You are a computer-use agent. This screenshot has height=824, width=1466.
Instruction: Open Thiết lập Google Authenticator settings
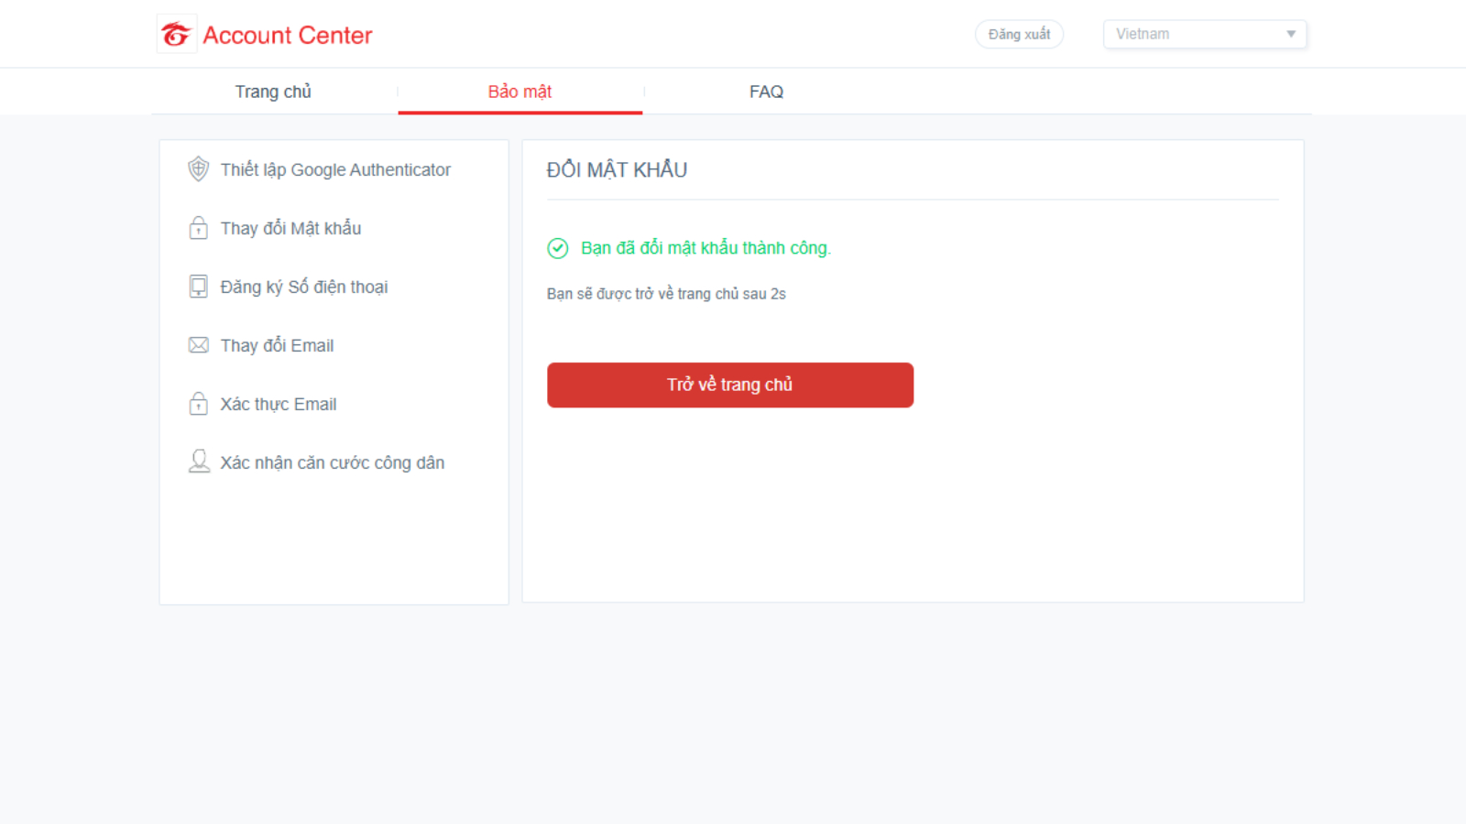[x=335, y=169]
